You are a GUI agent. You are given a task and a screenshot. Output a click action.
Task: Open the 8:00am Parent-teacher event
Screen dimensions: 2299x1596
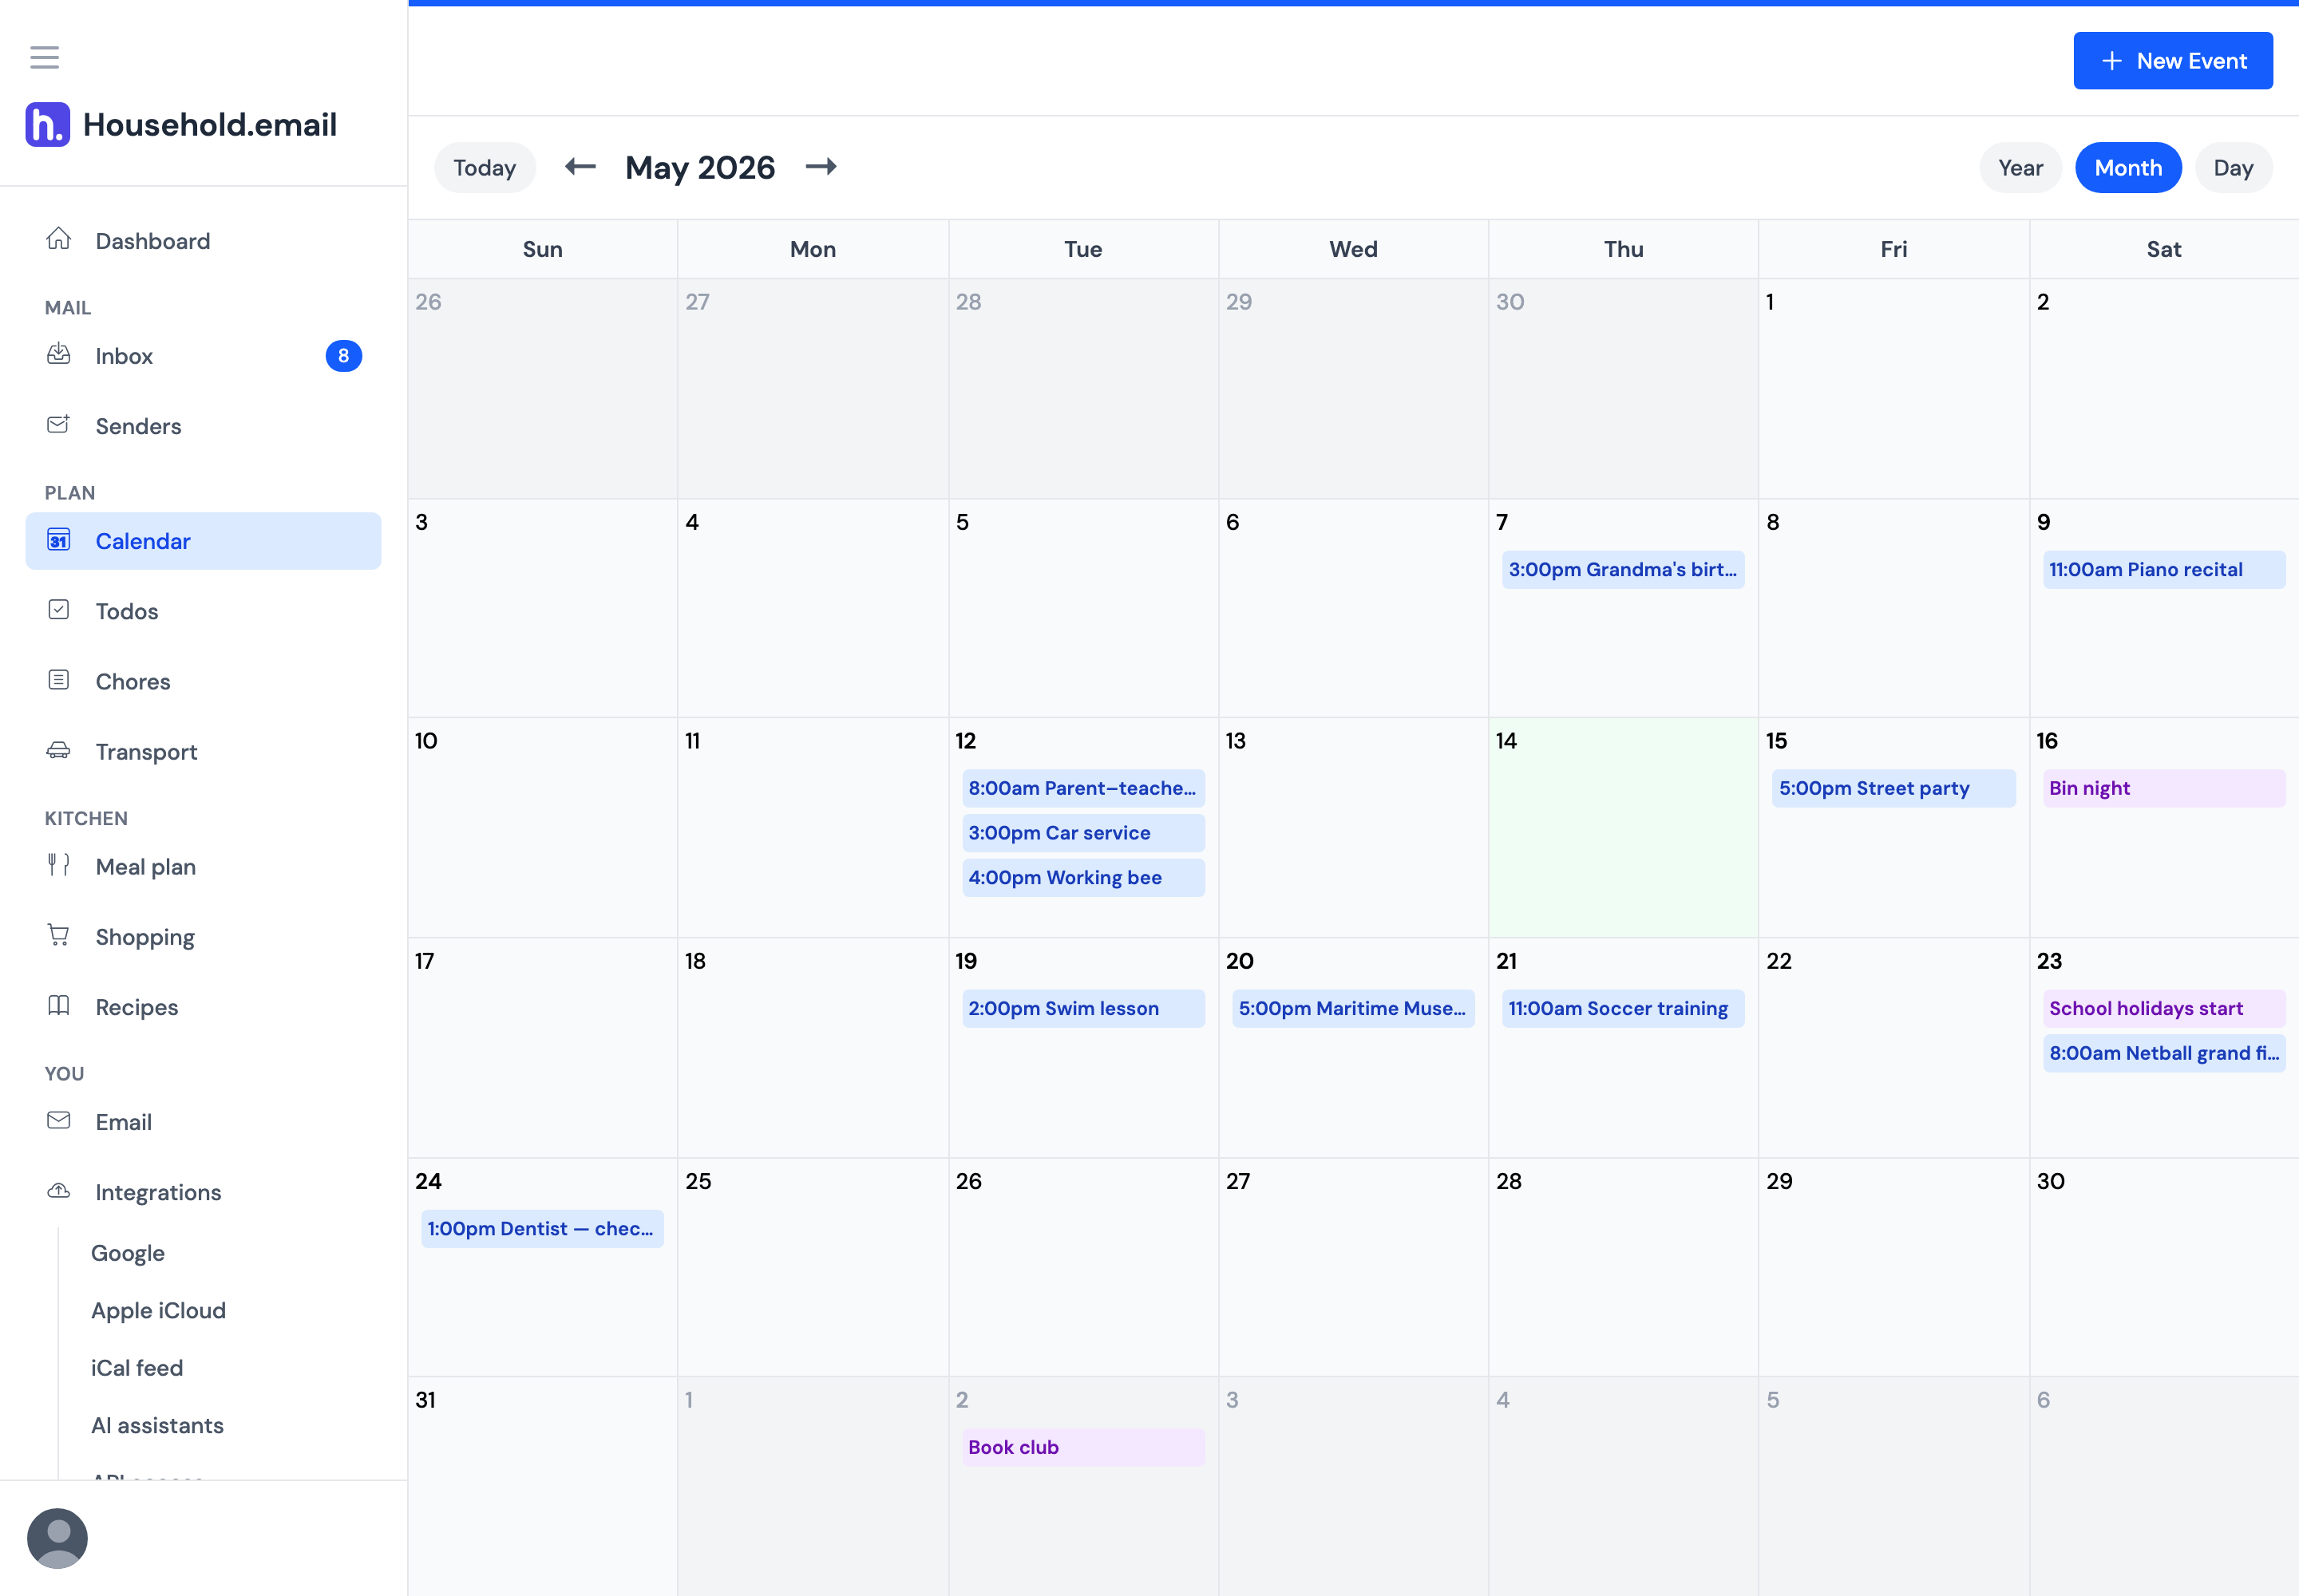click(1082, 788)
